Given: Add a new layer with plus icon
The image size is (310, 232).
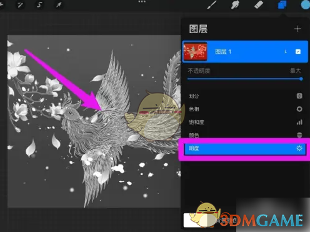Looking at the screenshot, I should coord(297,29).
